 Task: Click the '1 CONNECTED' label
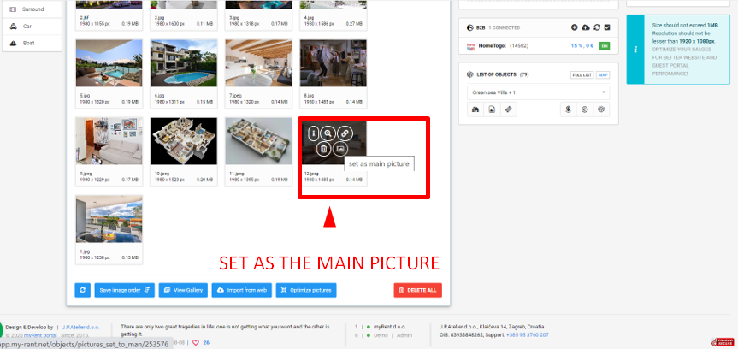(504, 27)
